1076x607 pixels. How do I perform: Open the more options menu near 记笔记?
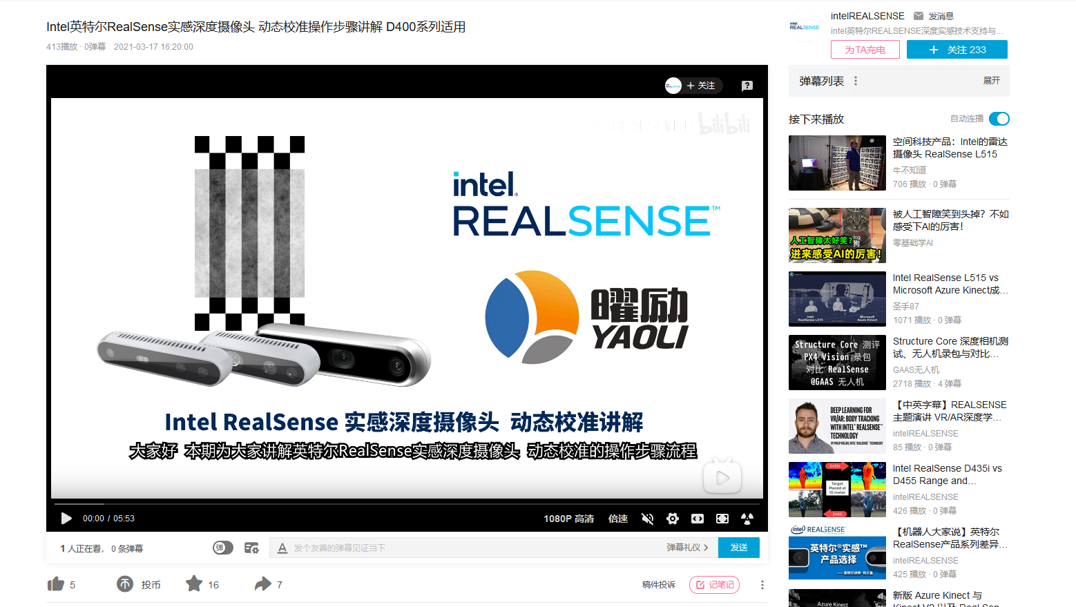[x=762, y=584]
